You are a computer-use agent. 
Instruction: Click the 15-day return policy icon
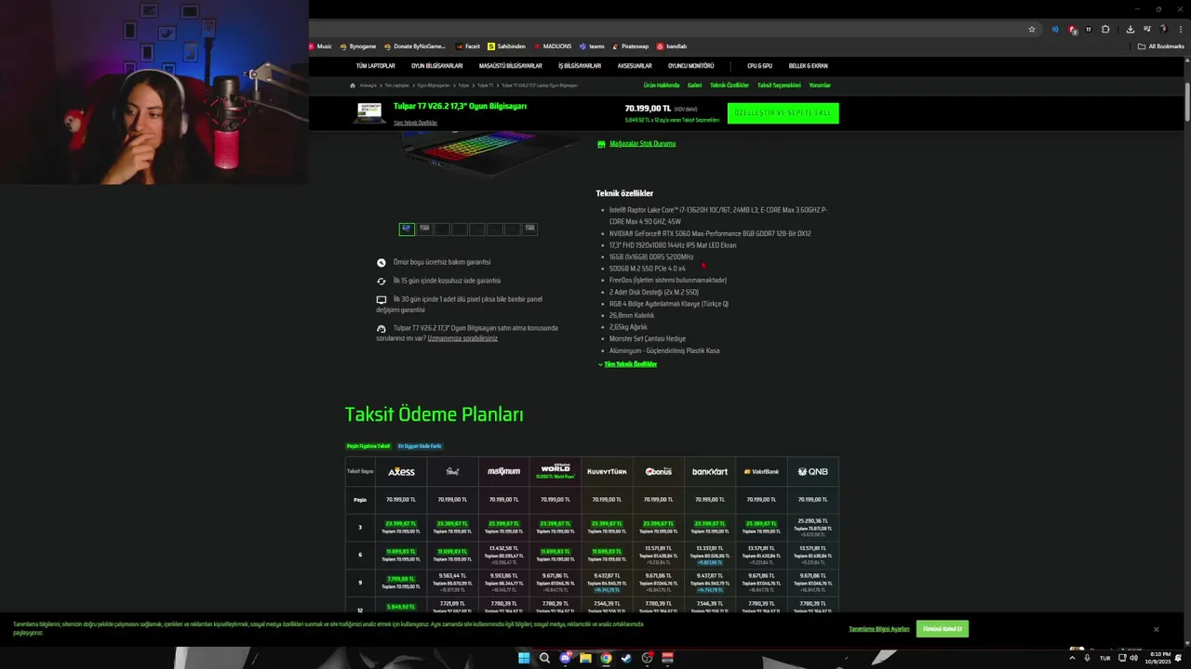(381, 281)
